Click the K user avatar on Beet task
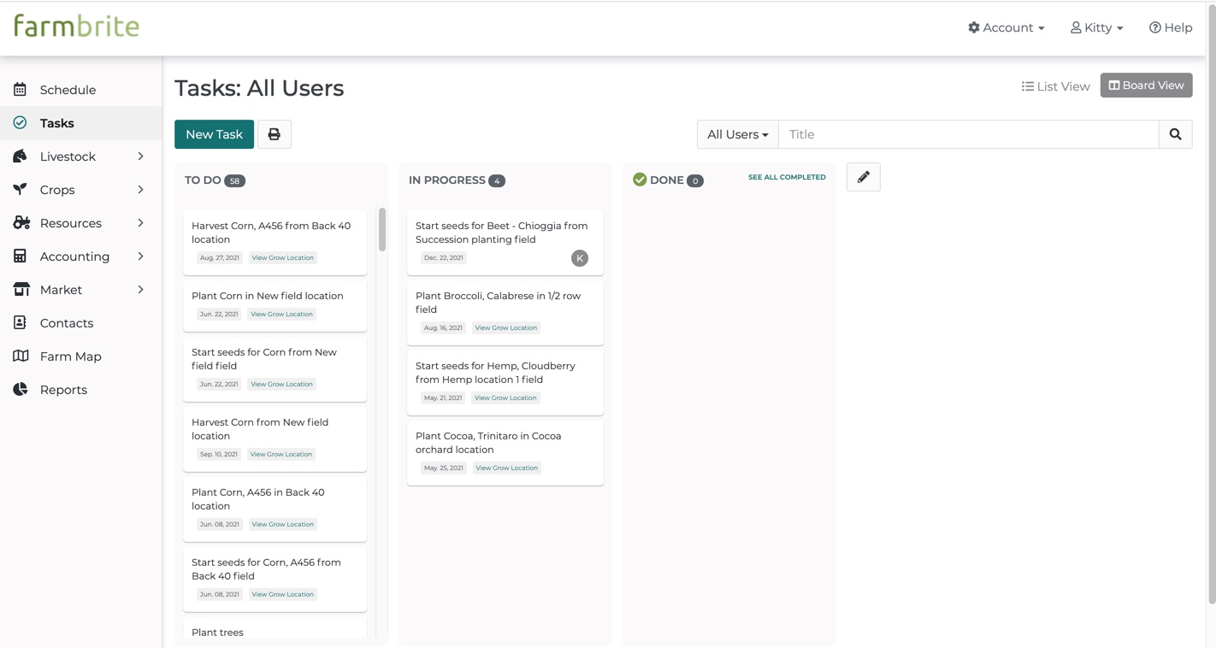1216x648 pixels. click(x=580, y=258)
